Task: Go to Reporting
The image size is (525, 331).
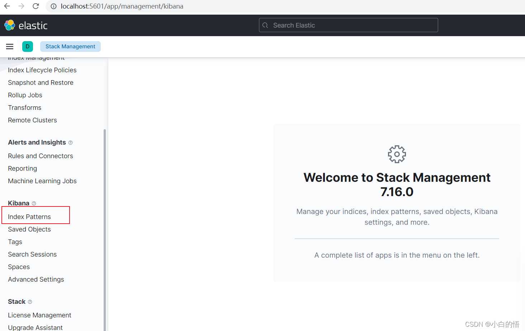Action: (23, 169)
